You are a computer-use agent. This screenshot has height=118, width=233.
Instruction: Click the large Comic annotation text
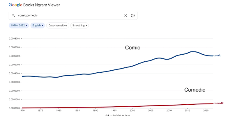tap(133, 48)
